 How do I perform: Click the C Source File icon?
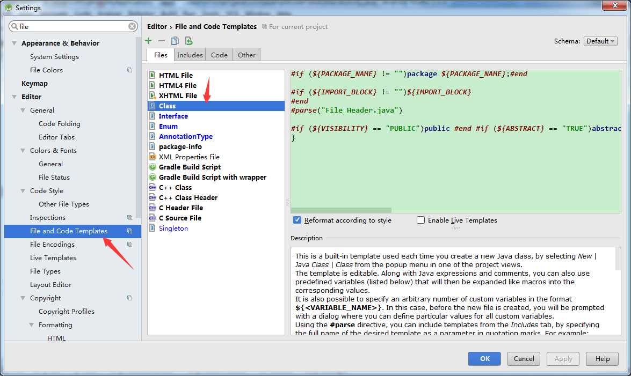tap(153, 218)
